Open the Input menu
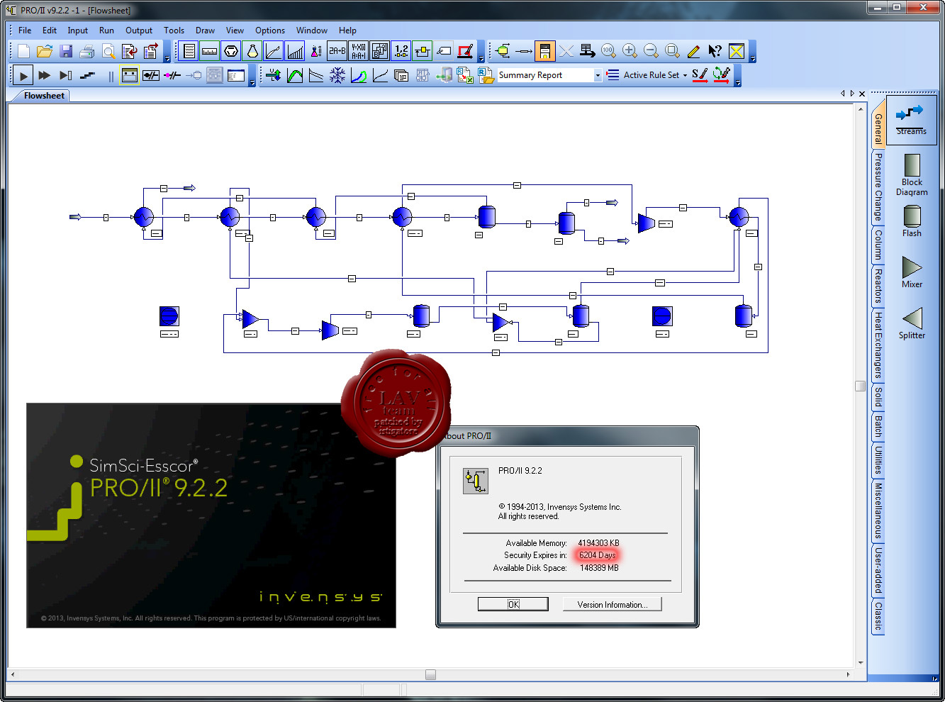 (77, 30)
